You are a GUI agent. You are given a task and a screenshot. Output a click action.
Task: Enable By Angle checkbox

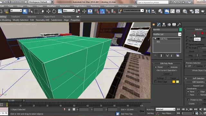coord(187,48)
